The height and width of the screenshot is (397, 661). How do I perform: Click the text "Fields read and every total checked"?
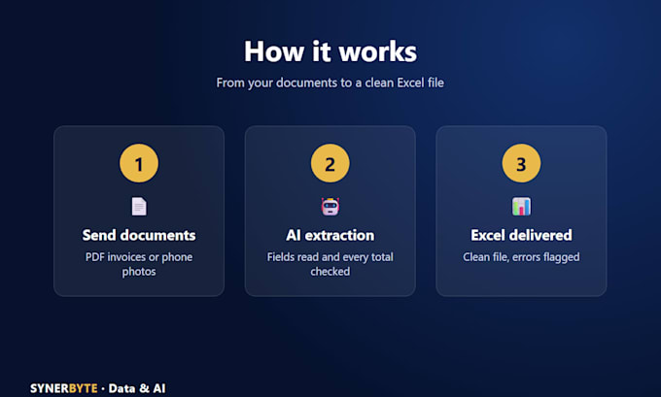pos(330,264)
